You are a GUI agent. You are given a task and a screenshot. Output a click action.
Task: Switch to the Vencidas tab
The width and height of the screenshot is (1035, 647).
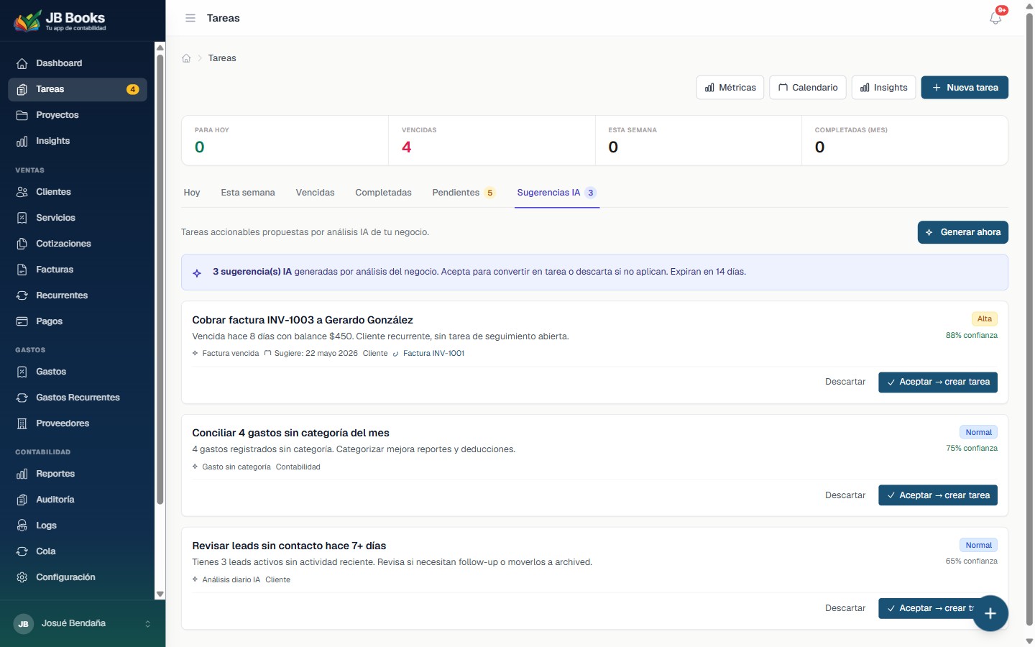316,193
